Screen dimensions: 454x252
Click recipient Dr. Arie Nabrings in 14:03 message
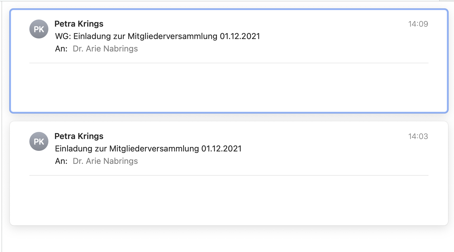[x=105, y=161]
